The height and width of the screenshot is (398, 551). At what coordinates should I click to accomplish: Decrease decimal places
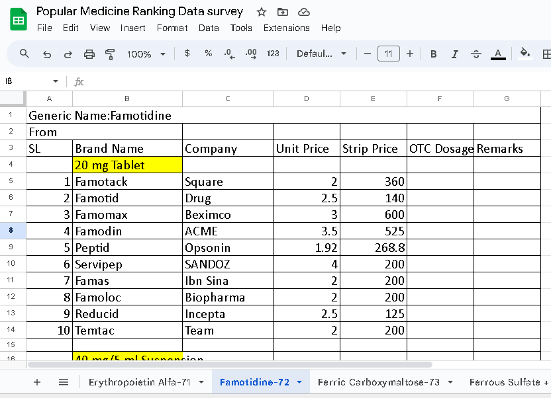point(229,54)
